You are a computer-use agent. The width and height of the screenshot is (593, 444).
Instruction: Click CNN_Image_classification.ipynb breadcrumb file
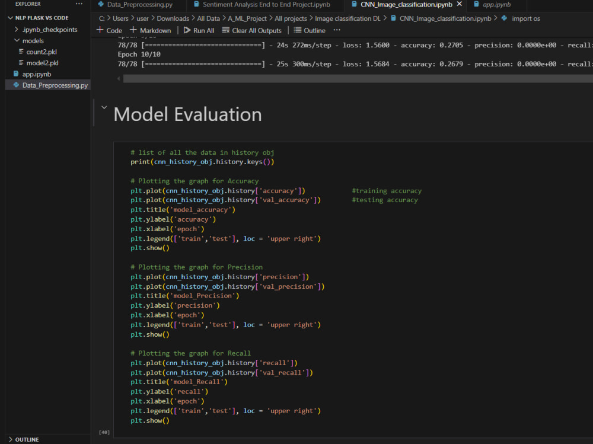pos(445,18)
